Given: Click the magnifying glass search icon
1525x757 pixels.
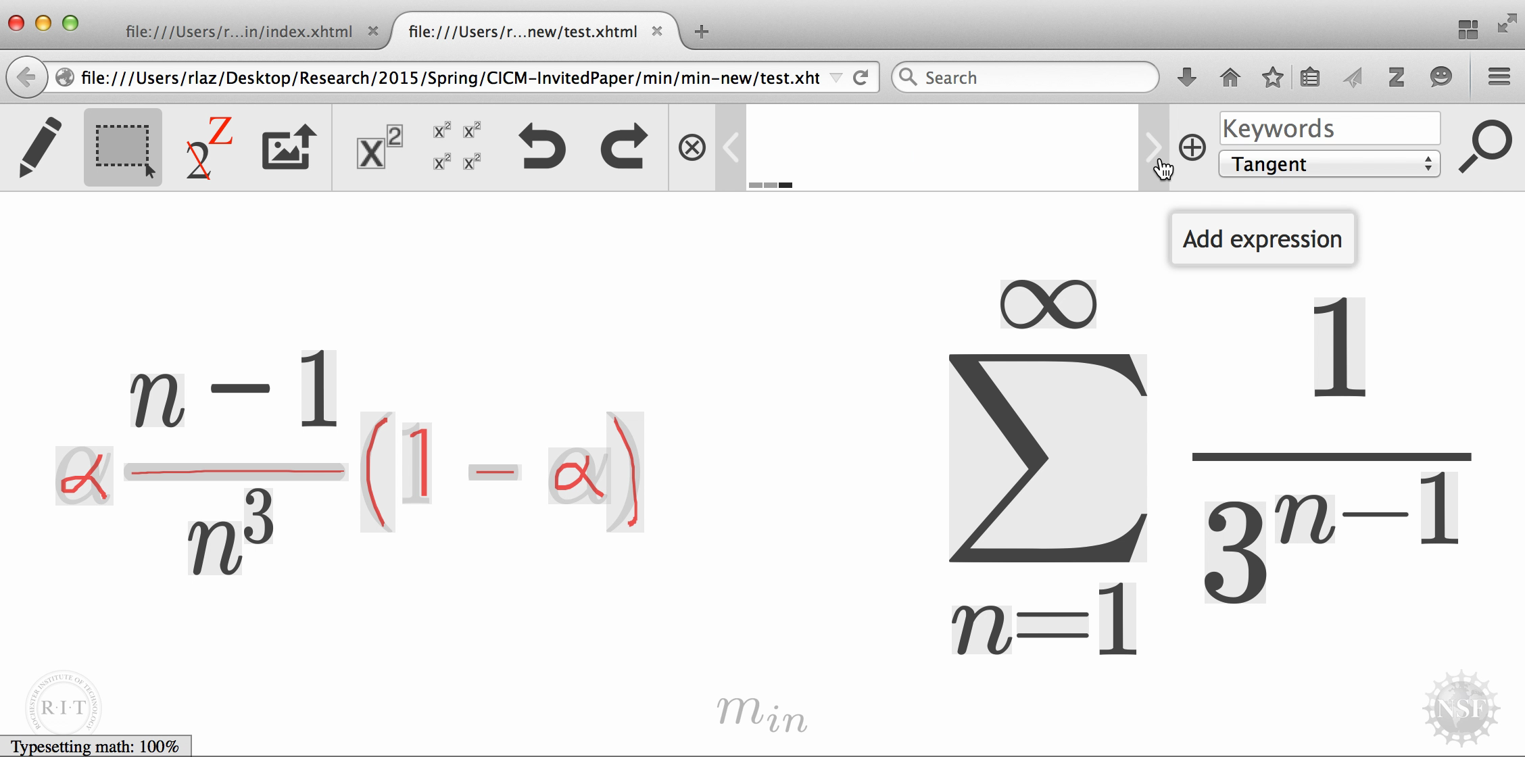Looking at the screenshot, I should (x=1484, y=146).
